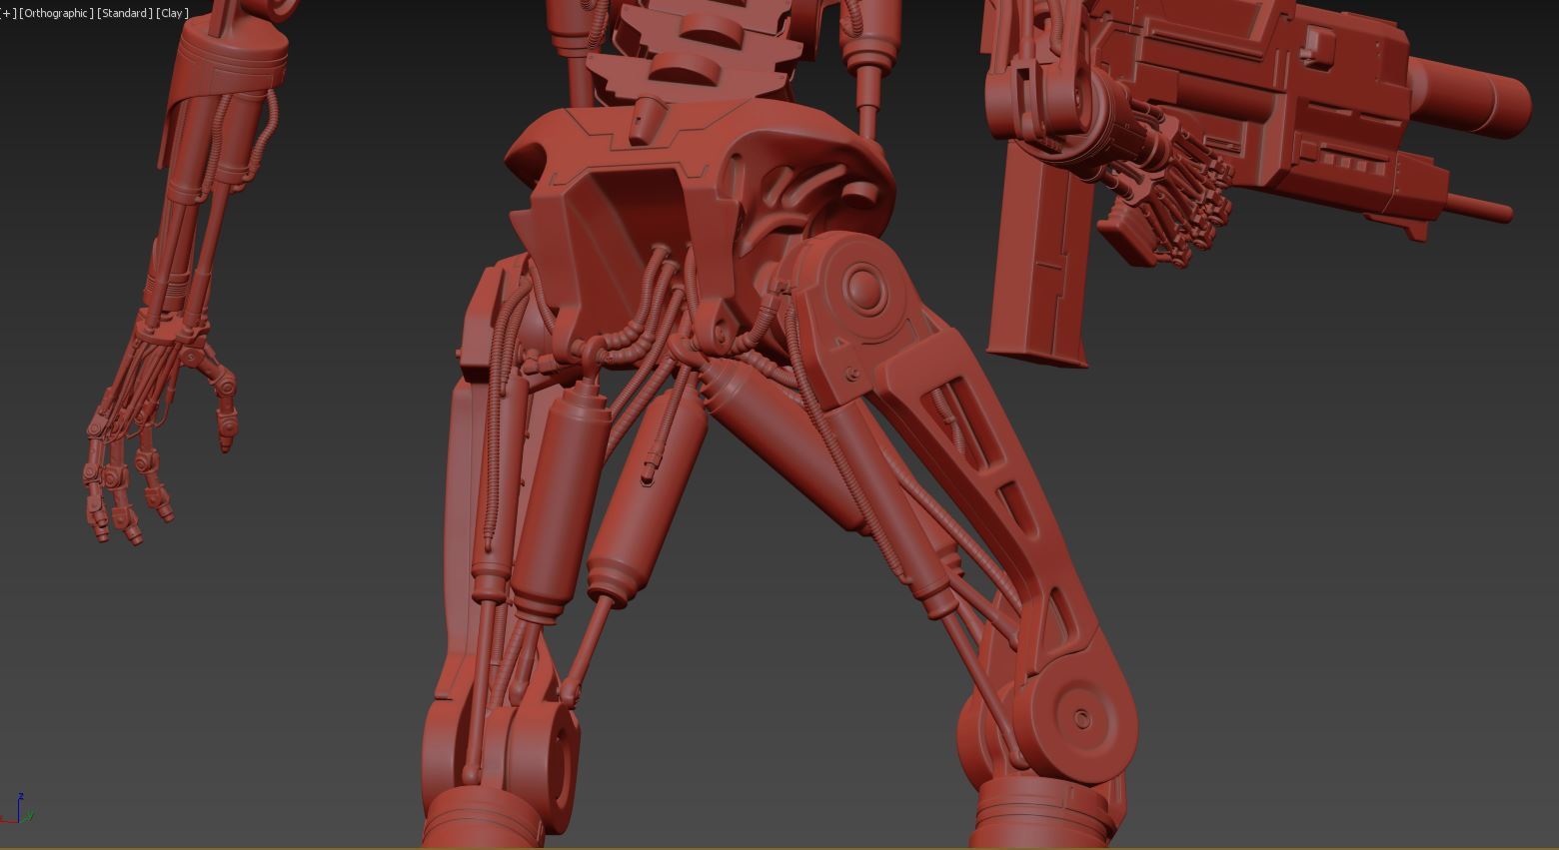Open the Standard shading quality viewport menu
The height and width of the screenshot is (850, 1559).
[125, 13]
